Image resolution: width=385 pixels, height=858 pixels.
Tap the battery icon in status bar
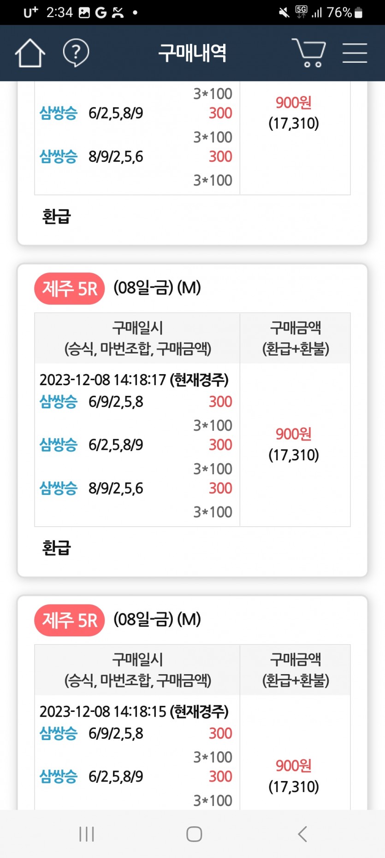coord(359,13)
